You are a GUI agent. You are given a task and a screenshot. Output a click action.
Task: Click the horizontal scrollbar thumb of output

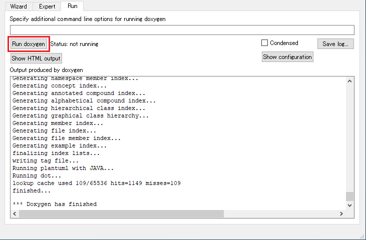click(121, 213)
